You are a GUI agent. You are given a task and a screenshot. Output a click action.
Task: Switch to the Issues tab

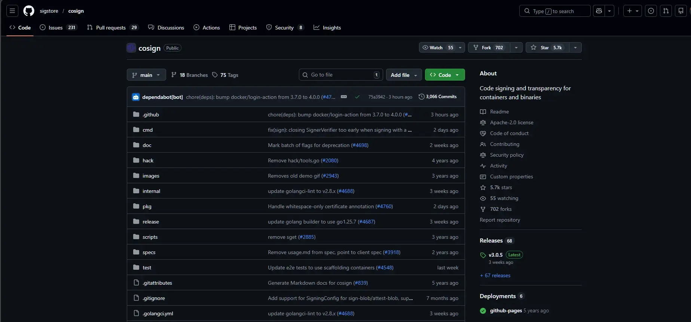coord(58,27)
